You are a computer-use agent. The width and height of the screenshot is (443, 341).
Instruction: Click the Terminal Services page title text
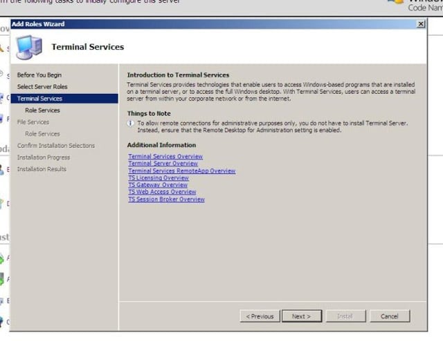click(88, 47)
